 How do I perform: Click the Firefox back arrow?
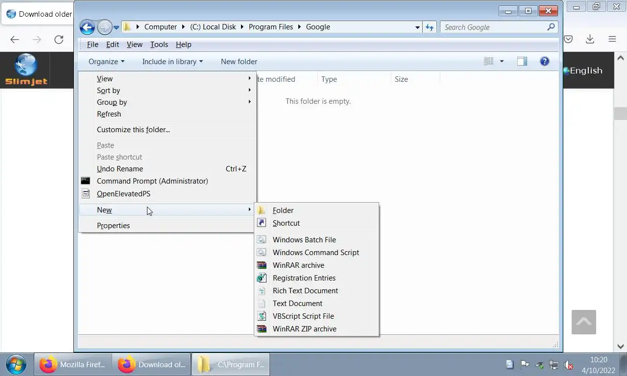coord(15,40)
